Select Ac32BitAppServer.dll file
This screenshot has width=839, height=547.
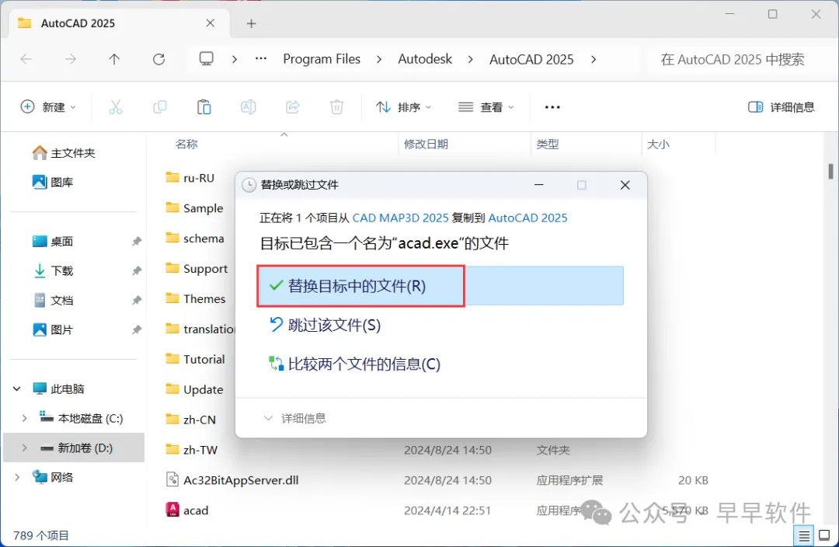[232, 480]
